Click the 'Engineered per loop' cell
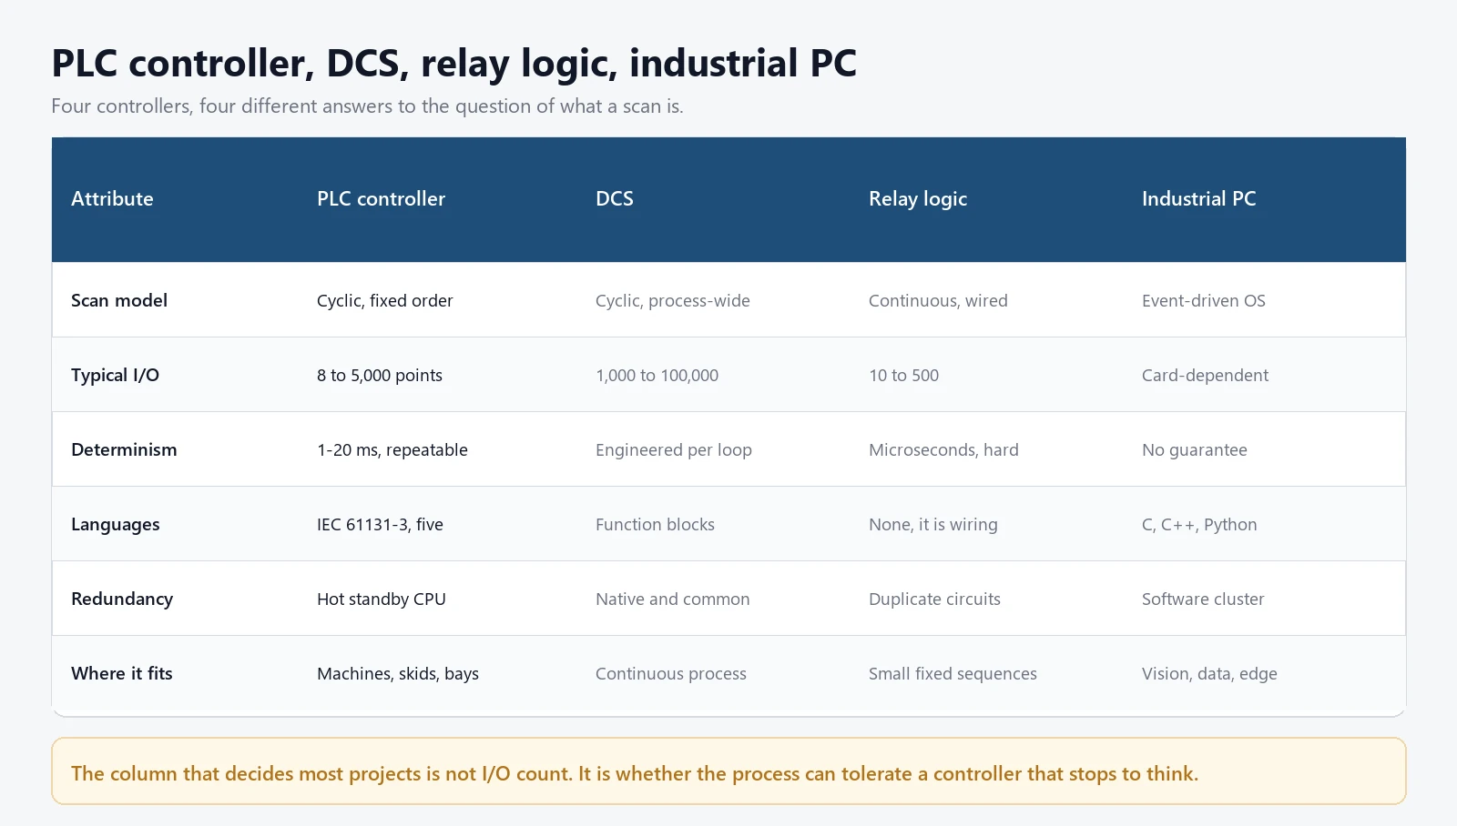The width and height of the screenshot is (1457, 826). (x=674, y=449)
